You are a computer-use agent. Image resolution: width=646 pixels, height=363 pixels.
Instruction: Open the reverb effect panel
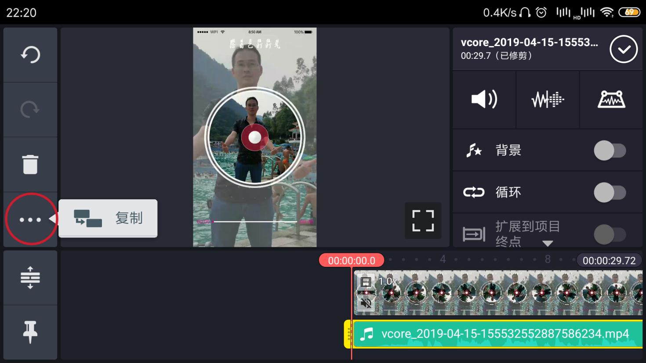click(611, 99)
